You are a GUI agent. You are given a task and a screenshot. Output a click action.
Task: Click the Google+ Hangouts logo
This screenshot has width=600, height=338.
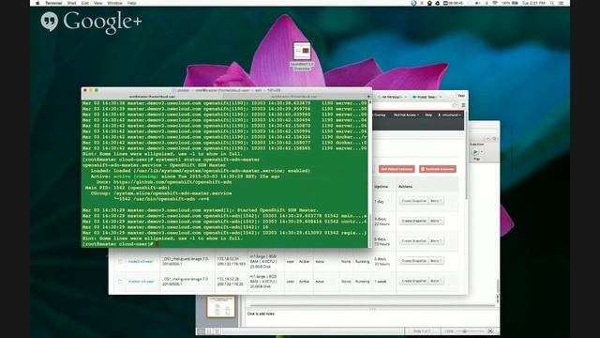[91, 22]
